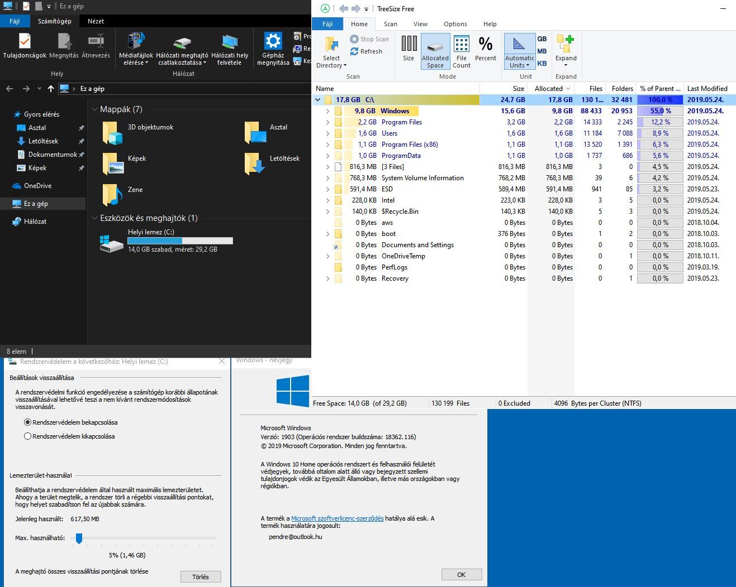The image size is (736, 587).
Task: Sort by Size column header
Action: pos(504,88)
